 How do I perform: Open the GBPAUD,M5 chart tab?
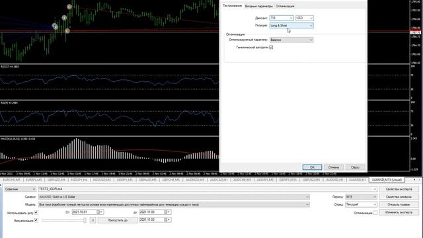[147, 180]
